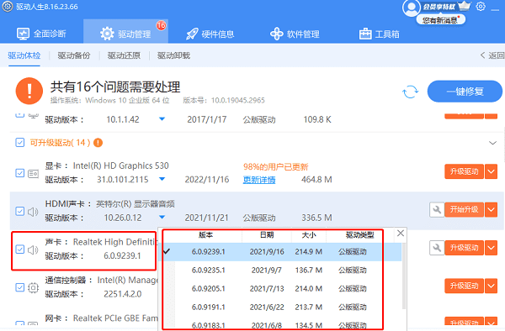The height and width of the screenshot is (331, 505).
Task: Select the 驱动备份 sub-tab
Action: (74, 55)
